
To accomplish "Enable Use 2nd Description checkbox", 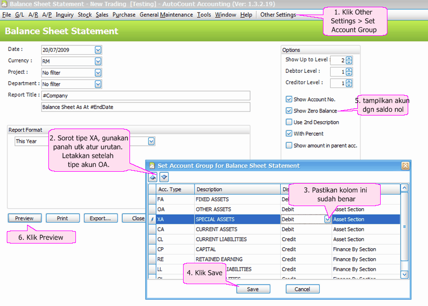I will (289, 122).
